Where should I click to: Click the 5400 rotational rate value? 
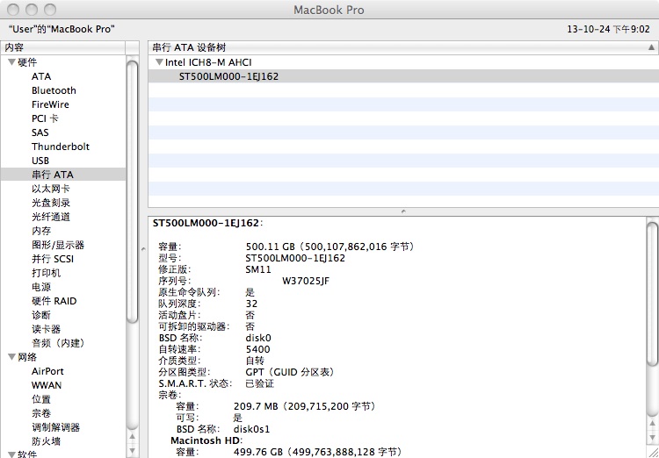pos(257,349)
